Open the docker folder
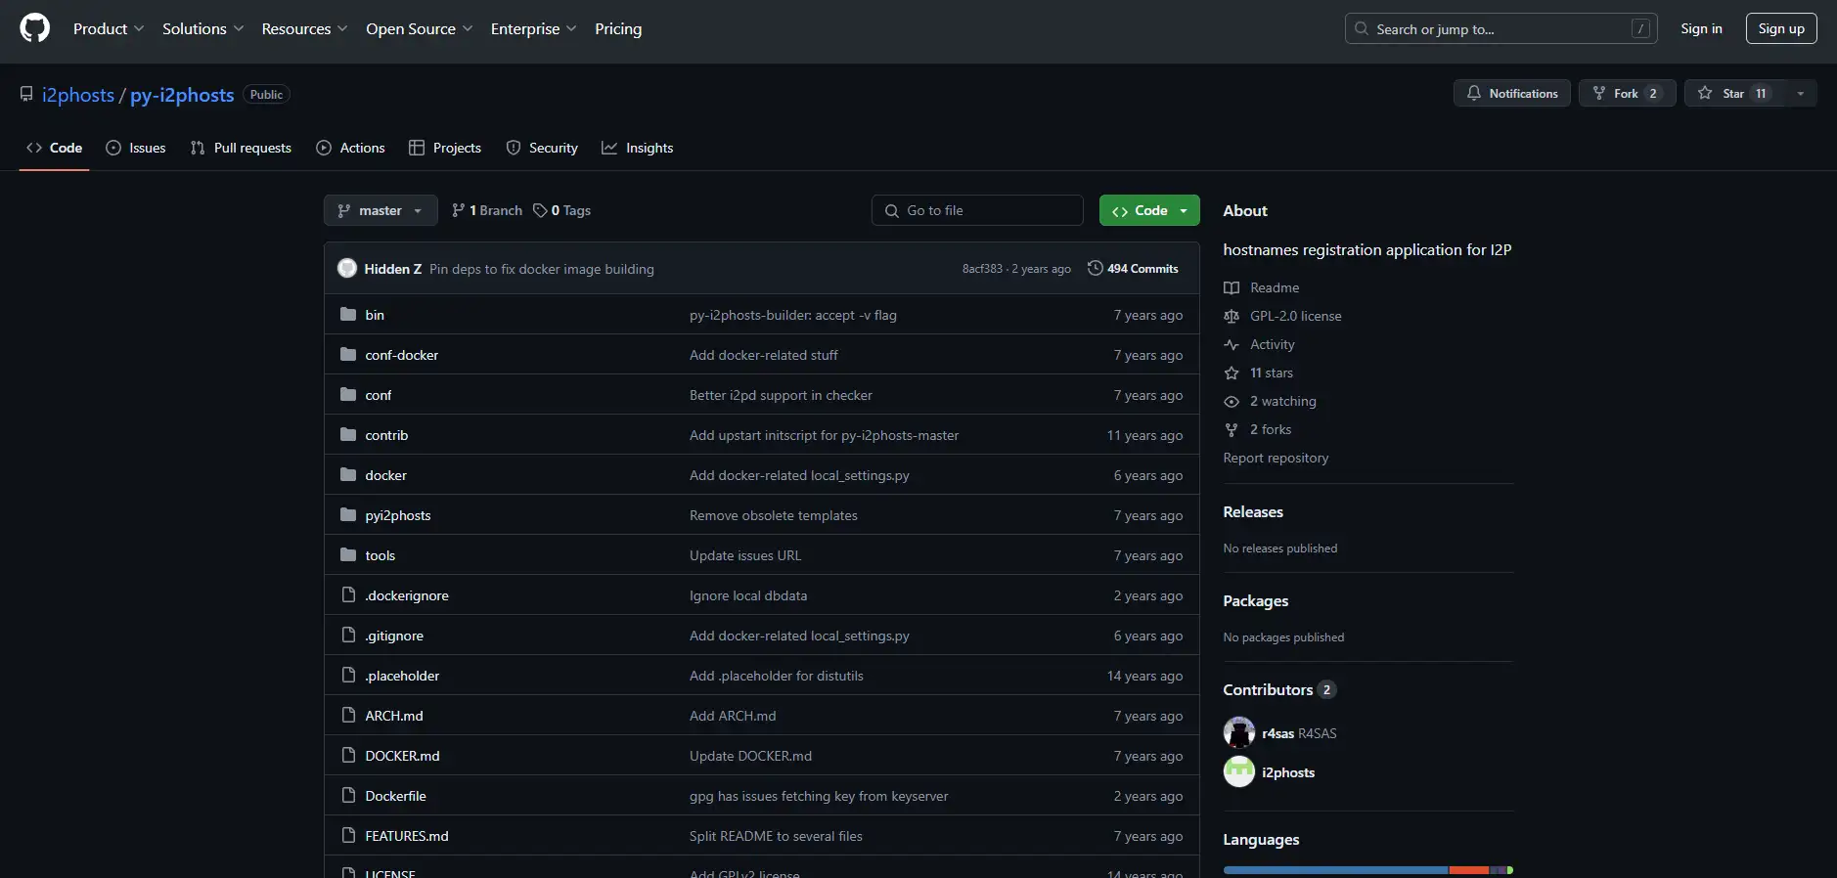 point(385,475)
